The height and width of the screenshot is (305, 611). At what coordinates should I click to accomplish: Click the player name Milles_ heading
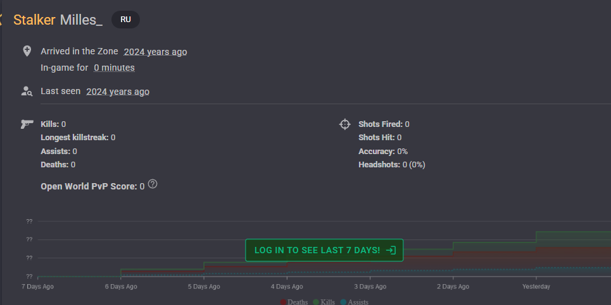click(x=81, y=20)
